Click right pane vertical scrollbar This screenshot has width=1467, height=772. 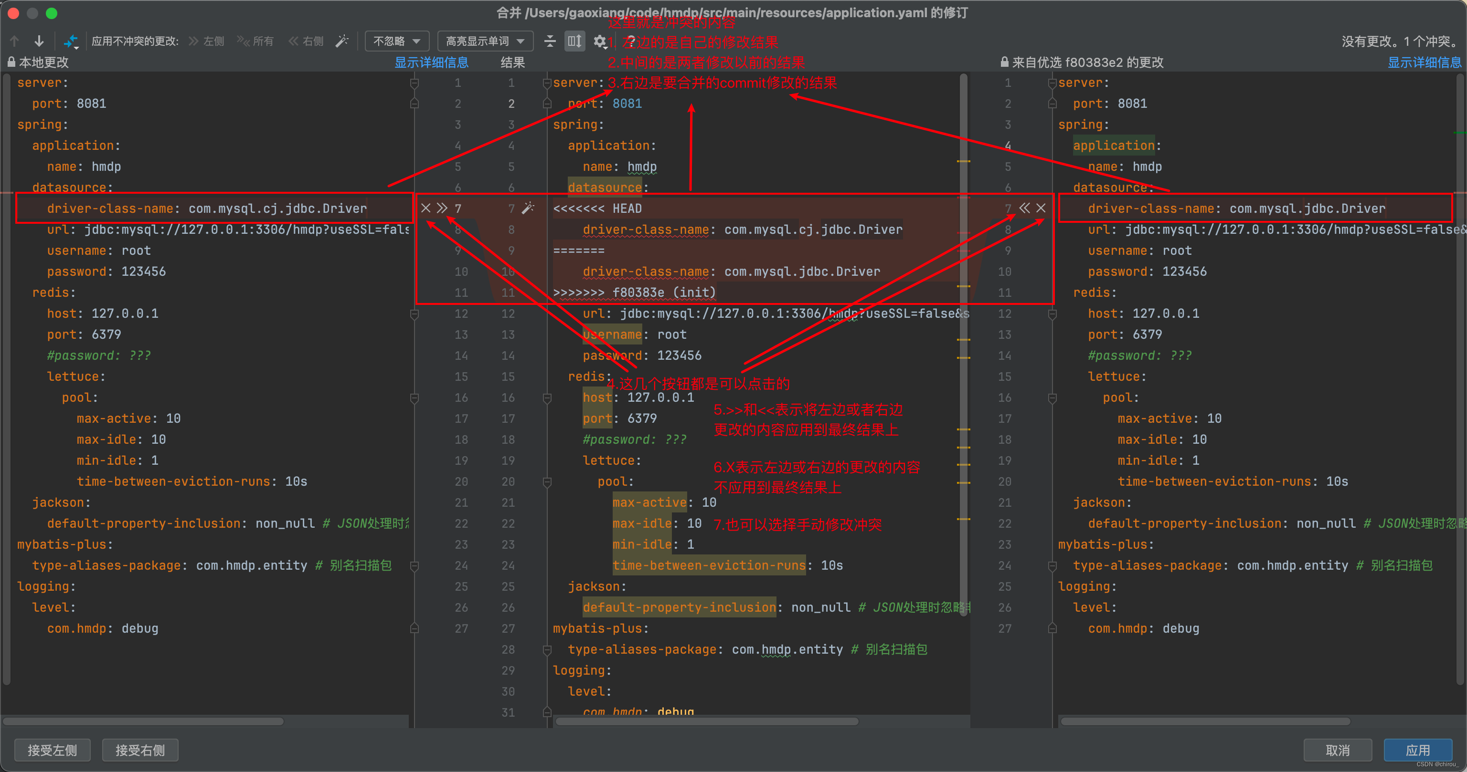tap(1460, 378)
